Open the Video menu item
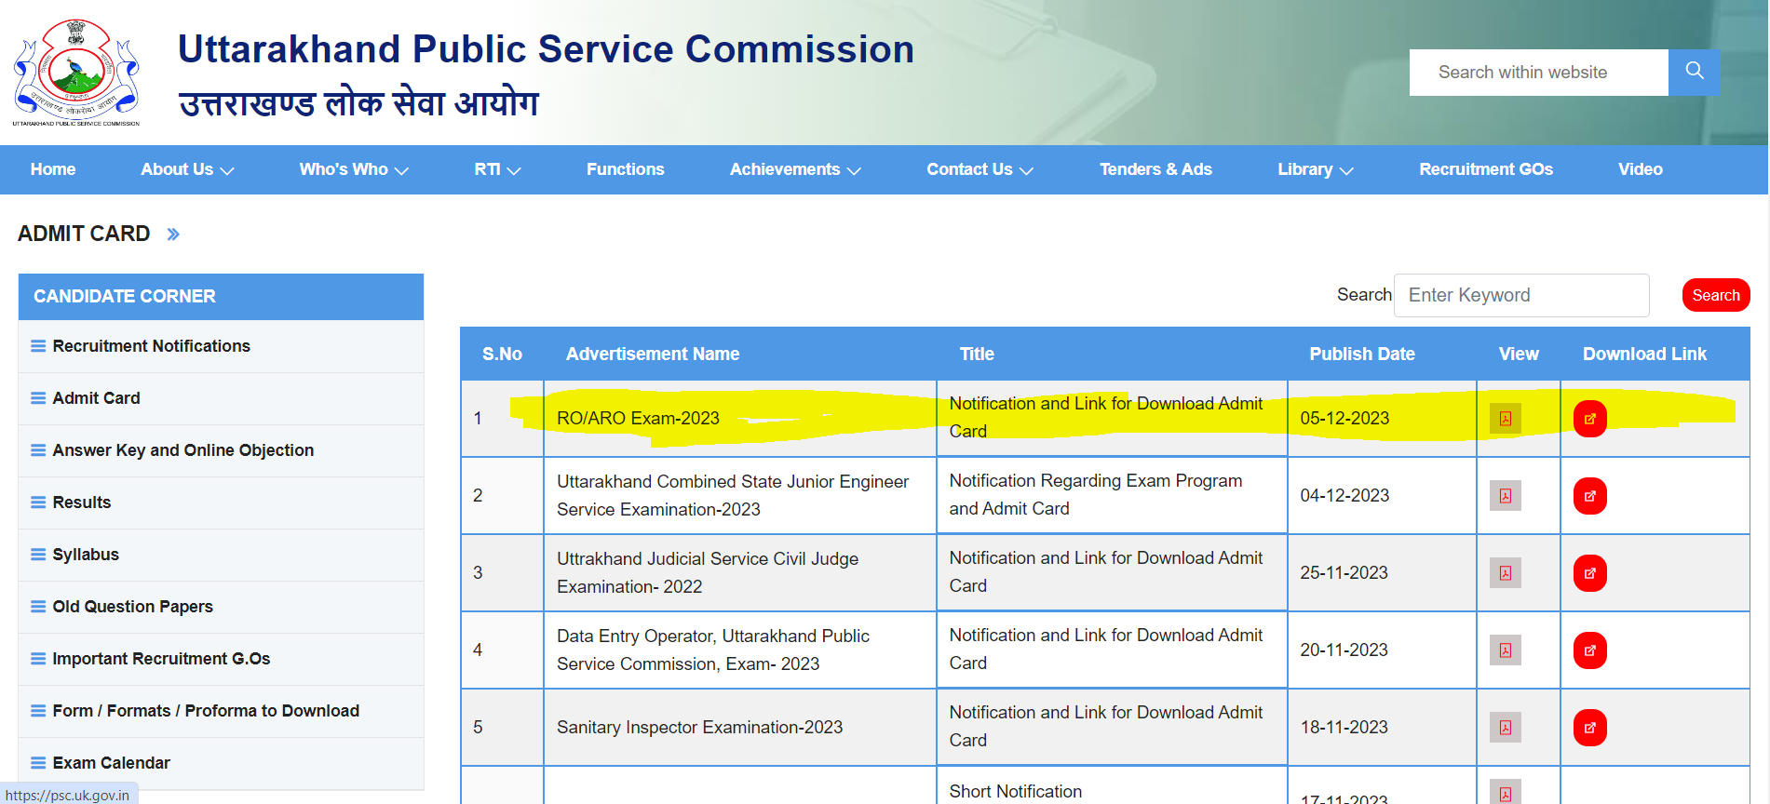 click(1640, 169)
